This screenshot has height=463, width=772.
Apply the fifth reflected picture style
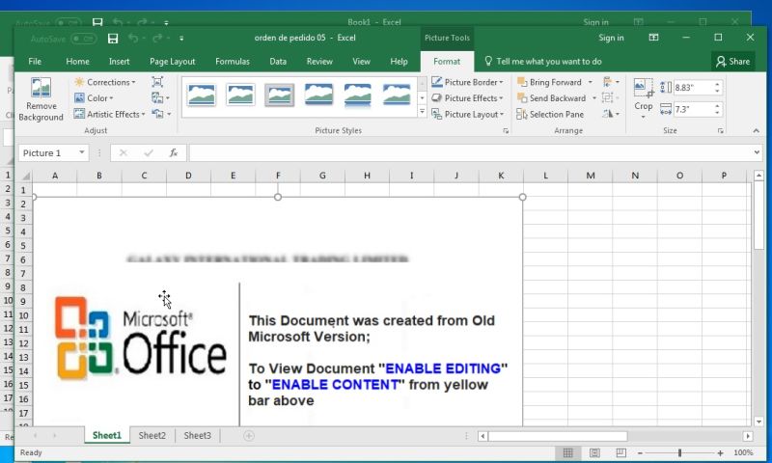(x=357, y=95)
